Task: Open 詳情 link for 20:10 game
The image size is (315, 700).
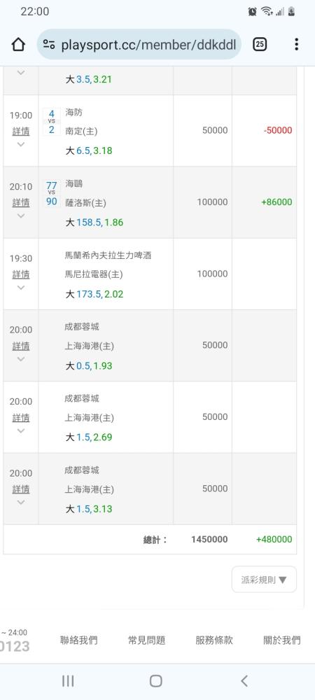Action: [20, 203]
